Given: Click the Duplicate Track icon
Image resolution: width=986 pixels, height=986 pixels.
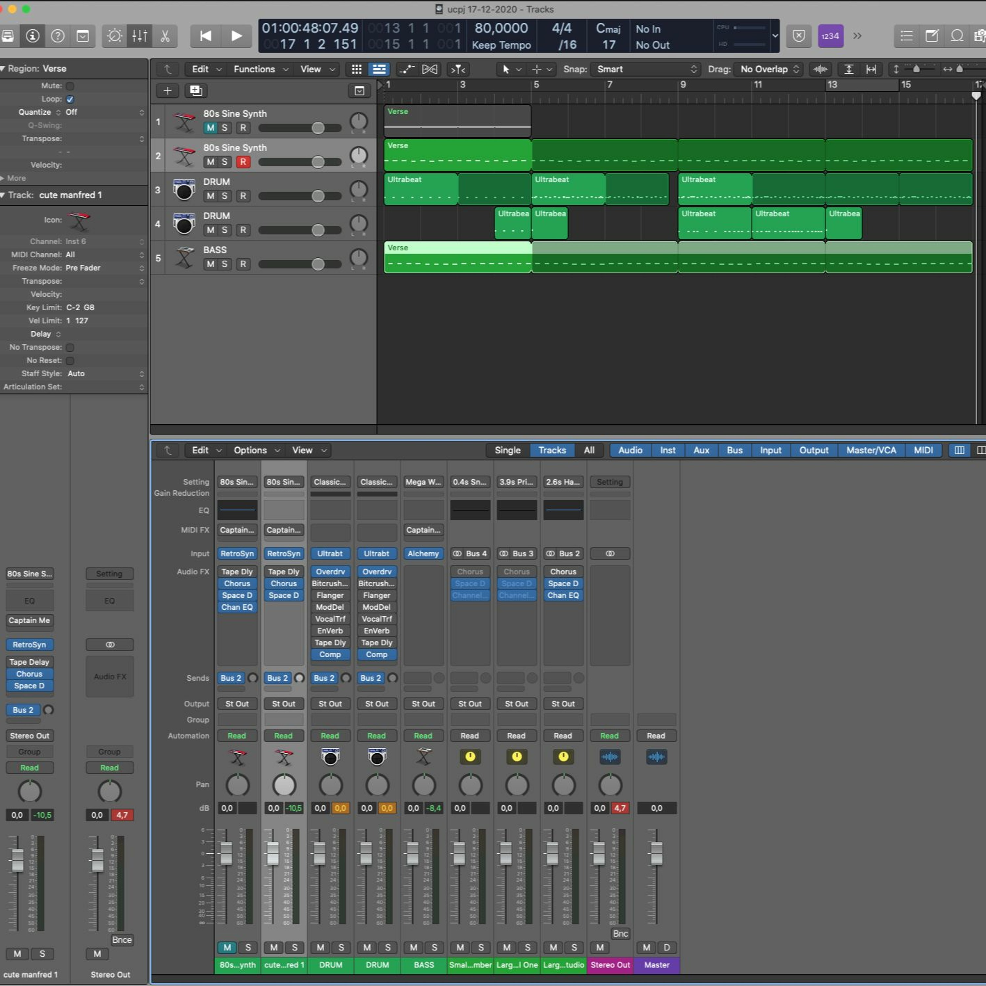Looking at the screenshot, I should coord(196,91).
